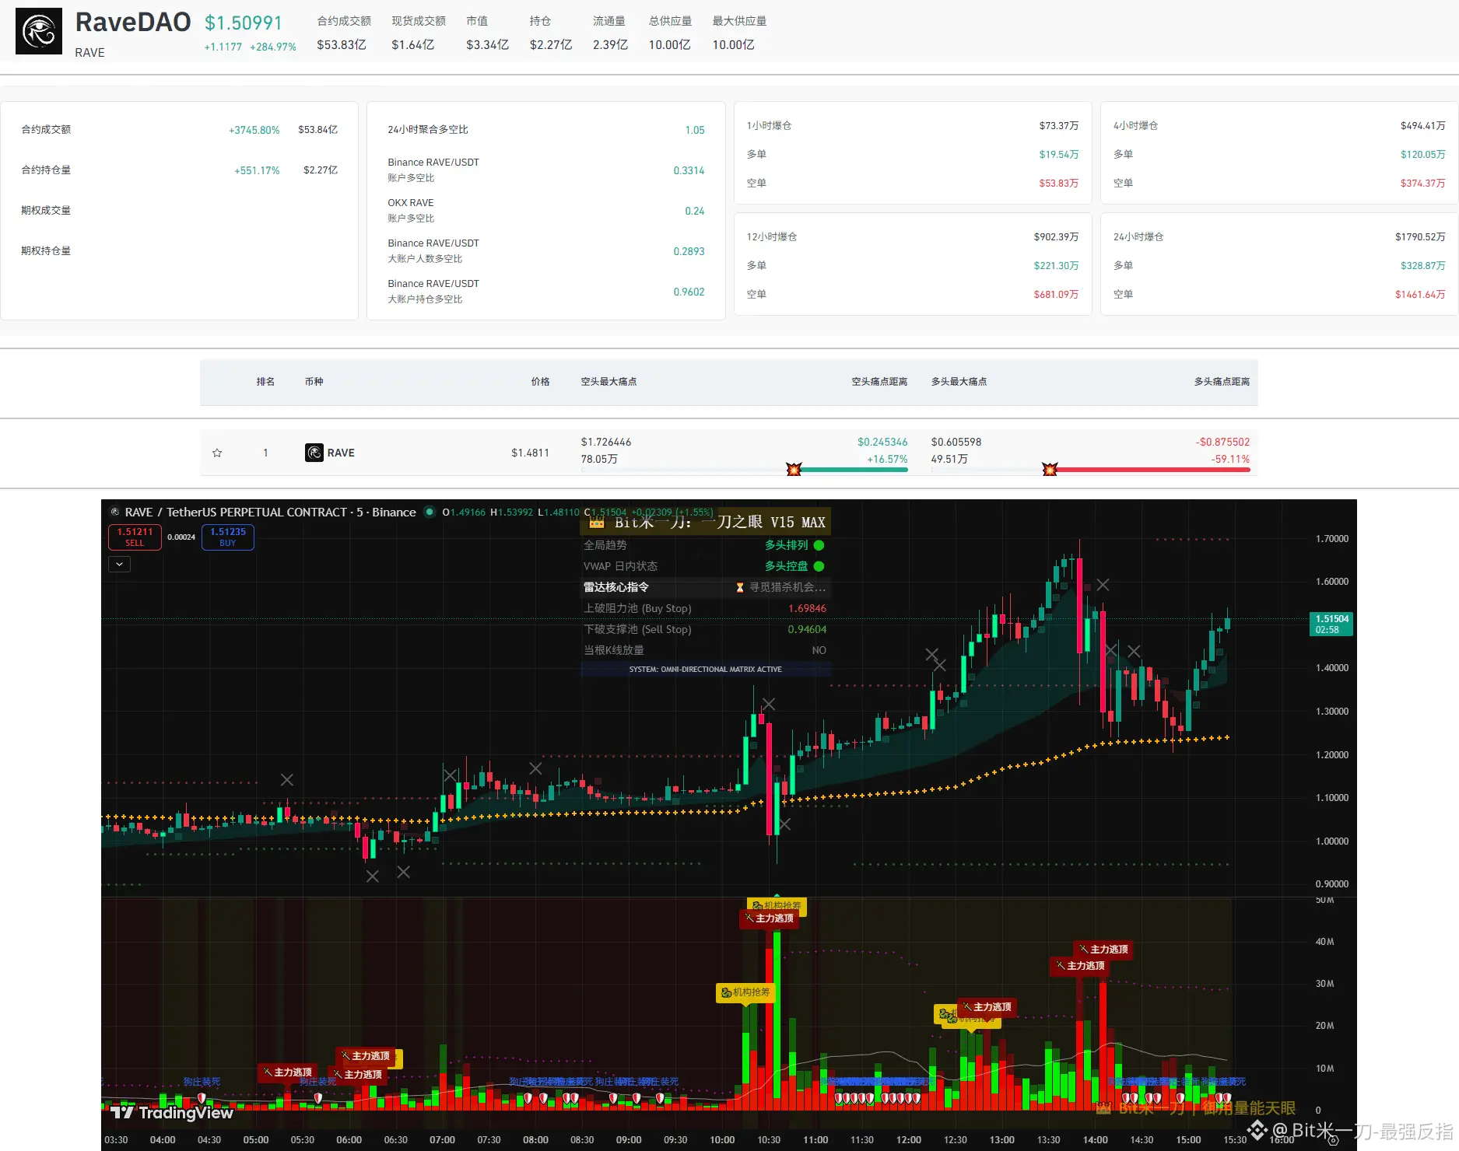Click the 市值 $3.34亿 stat
Viewport: 1459px width, 1151px height.
tap(487, 33)
